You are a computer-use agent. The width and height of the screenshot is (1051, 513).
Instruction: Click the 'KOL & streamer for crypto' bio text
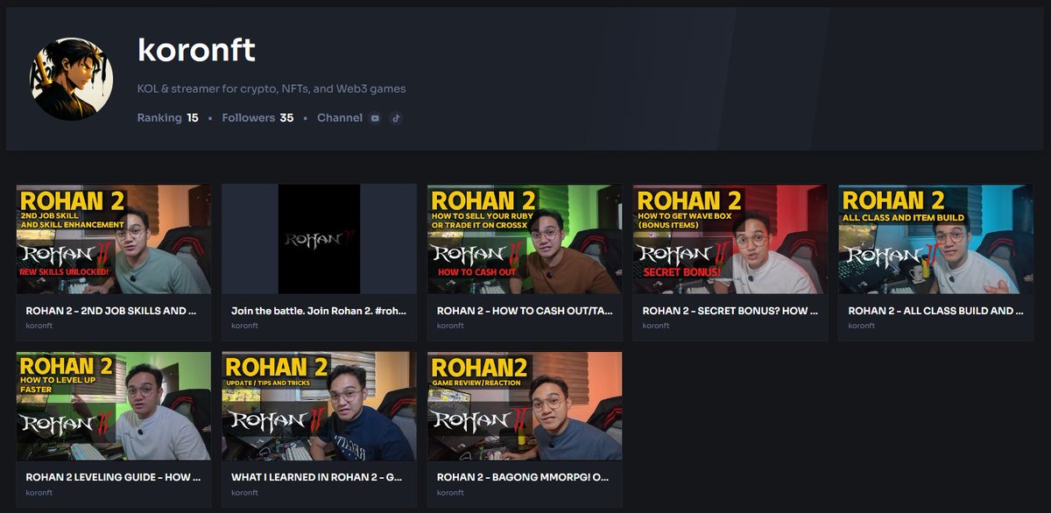click(272, 89)
